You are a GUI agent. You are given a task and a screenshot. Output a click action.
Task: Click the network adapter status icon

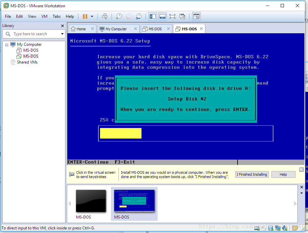tap(278, 228)
